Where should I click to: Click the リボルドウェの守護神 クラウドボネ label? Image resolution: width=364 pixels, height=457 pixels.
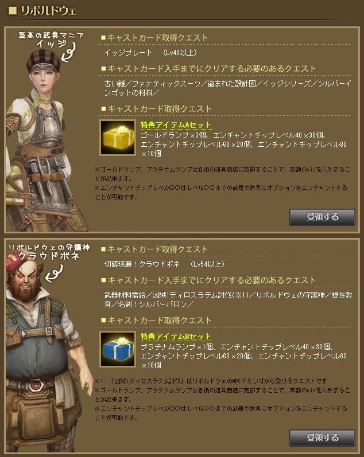click(x=49, y=252)
